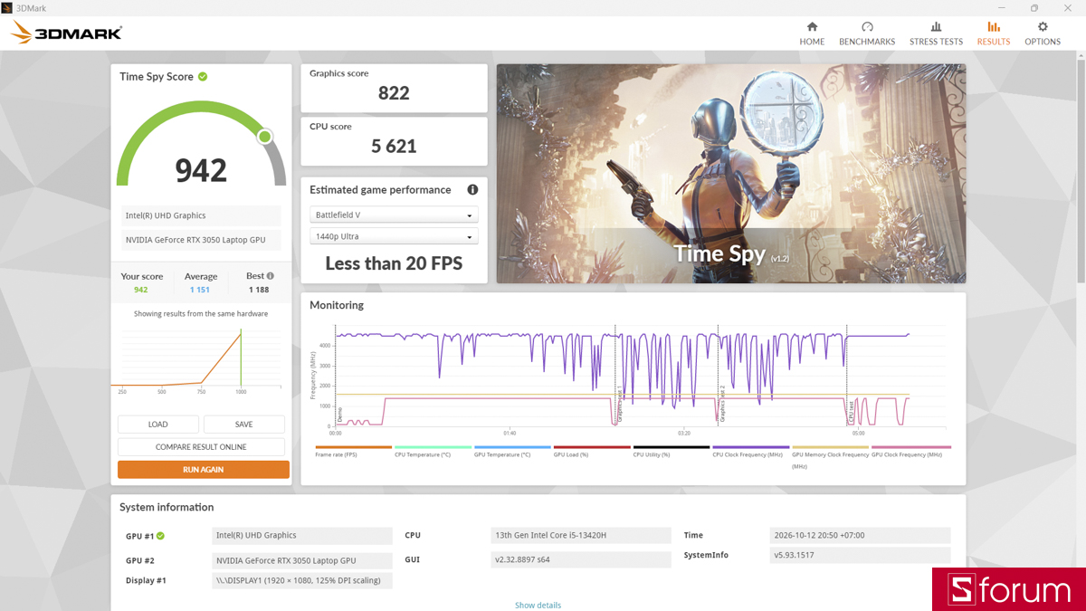Open Options via the gear icon
The height and width of the screenshot is (611, 1086).
point(1043,33)
